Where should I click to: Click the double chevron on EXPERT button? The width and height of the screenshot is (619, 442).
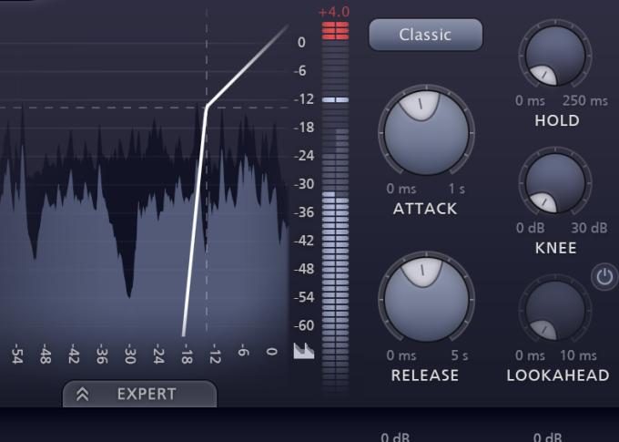tap(83, 394)
